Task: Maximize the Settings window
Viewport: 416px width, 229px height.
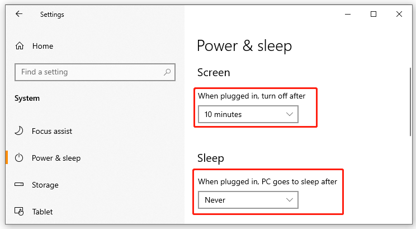Action: (x=374, y=15)
